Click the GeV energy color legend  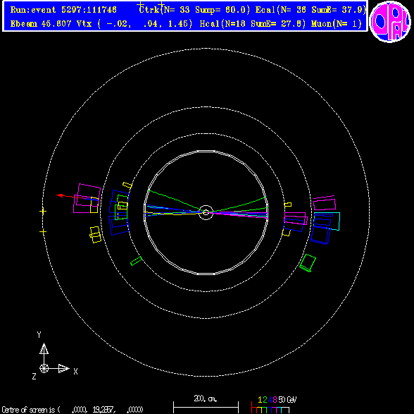click(x=273, y=406)
